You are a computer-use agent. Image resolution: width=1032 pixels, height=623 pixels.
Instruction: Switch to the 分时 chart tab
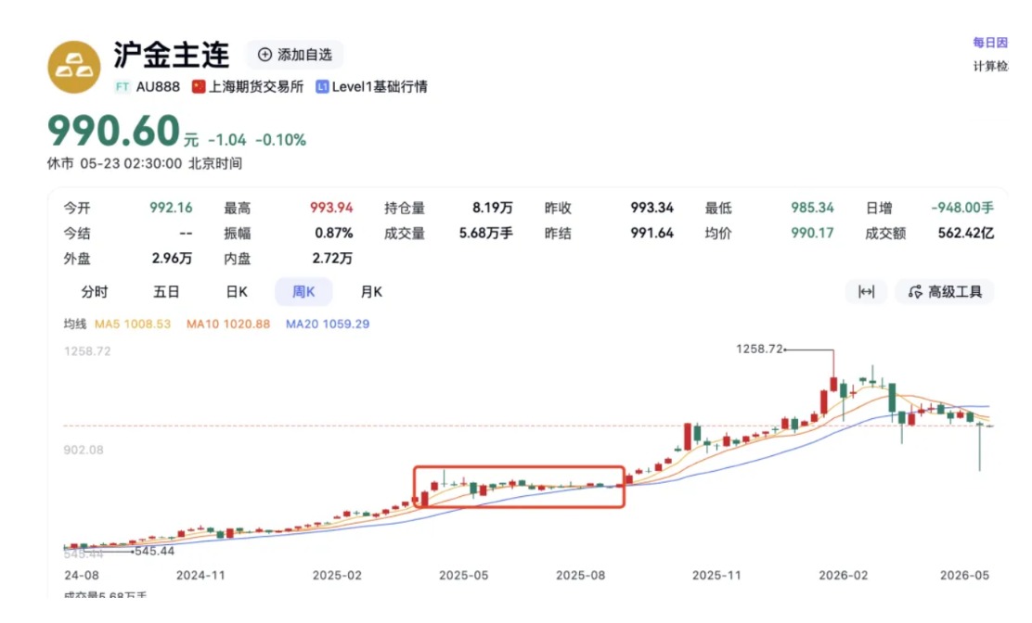point(94,292)
